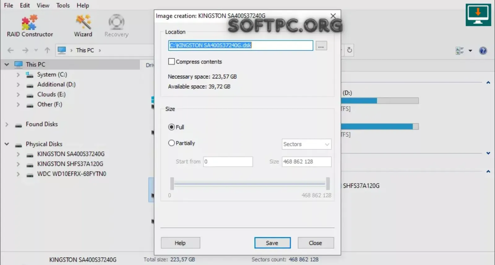The height and width of the screenshot is (265, 495).
Task: Open the Help menu
Action: [x=83, y=5]
